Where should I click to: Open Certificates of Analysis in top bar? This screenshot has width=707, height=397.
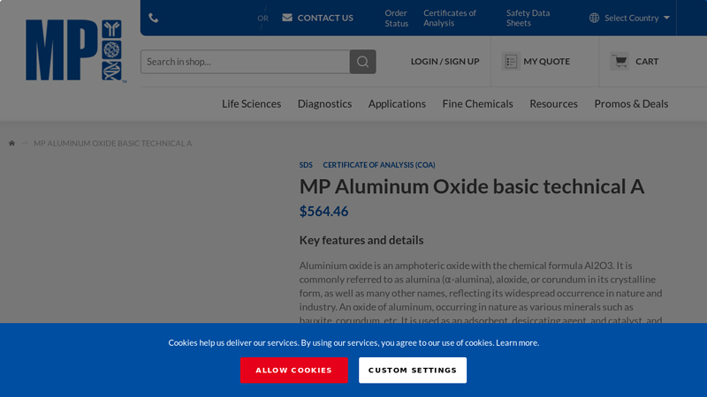[450, 18]
